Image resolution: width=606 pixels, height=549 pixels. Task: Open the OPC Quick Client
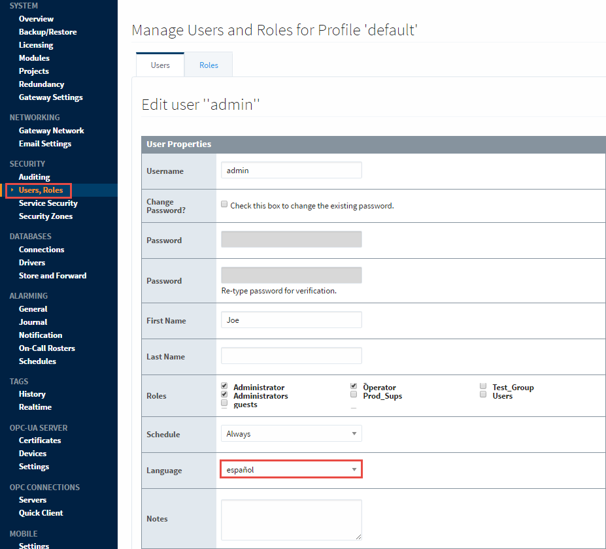click(41, 512)
